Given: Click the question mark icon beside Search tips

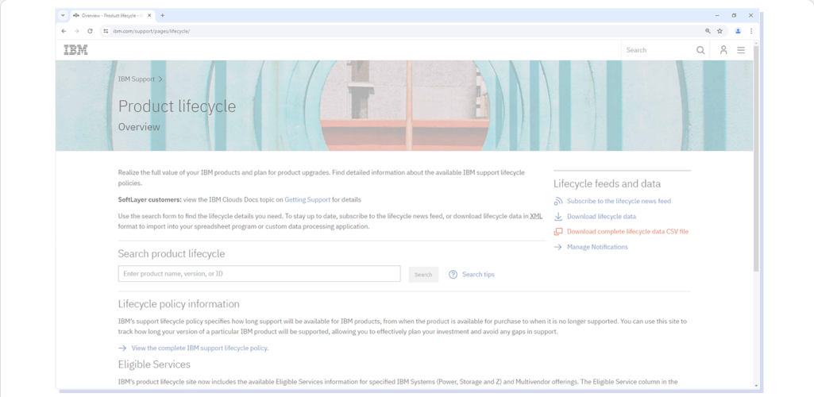Looking at the screenshot, I should (453, 275).
